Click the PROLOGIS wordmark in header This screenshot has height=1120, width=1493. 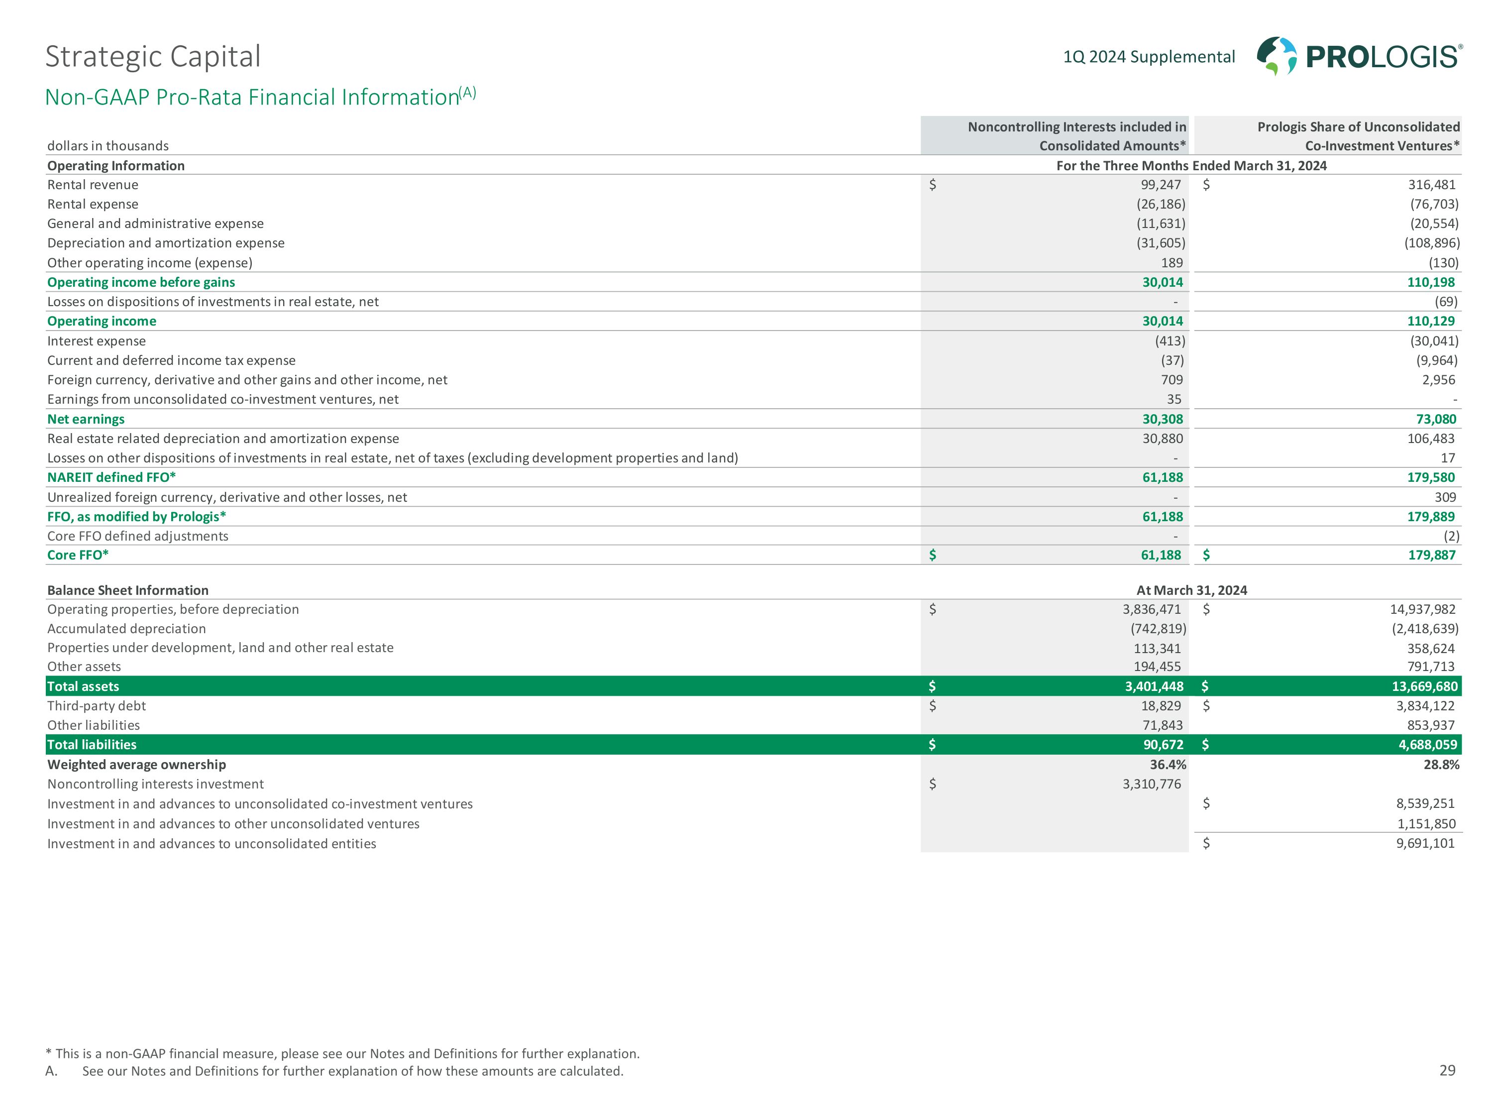(1383, 57)
